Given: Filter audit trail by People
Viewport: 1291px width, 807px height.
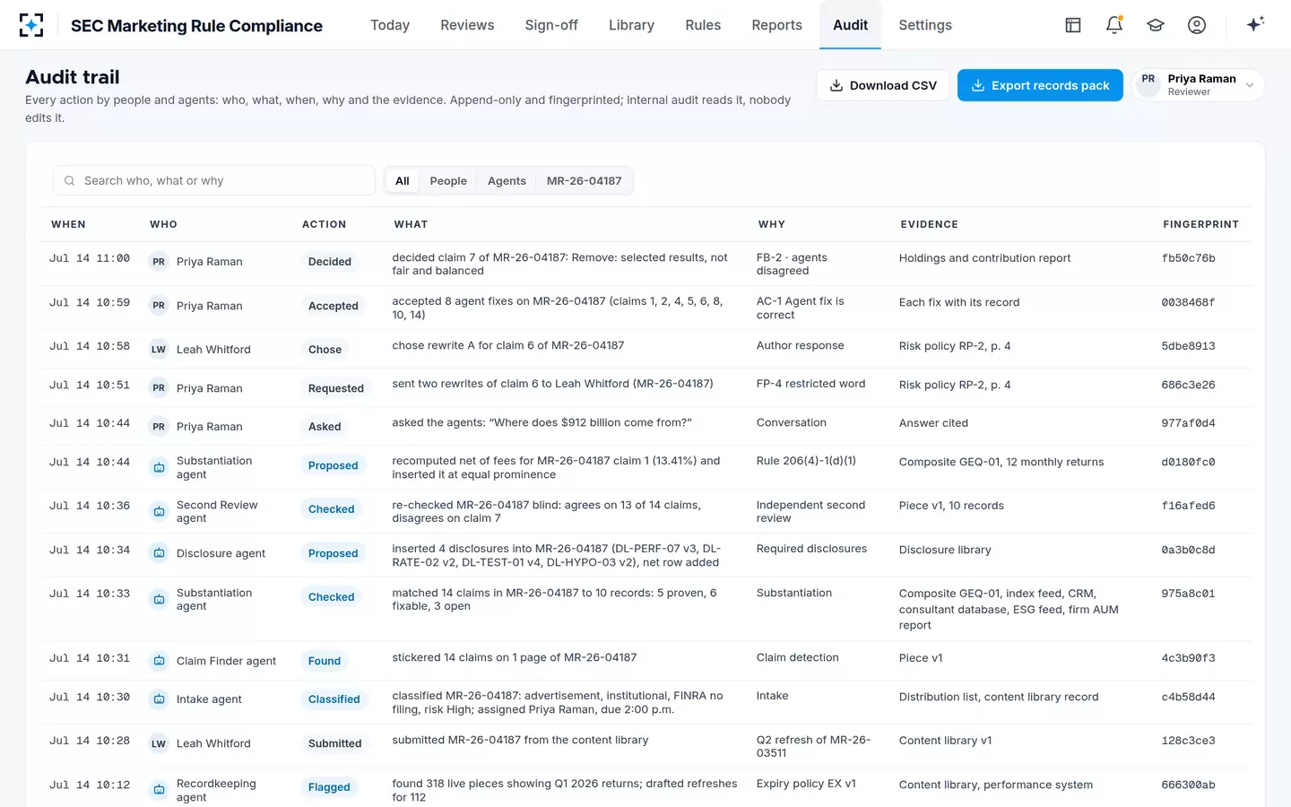Looking at the screenshot, I should (x=448, y=181).
